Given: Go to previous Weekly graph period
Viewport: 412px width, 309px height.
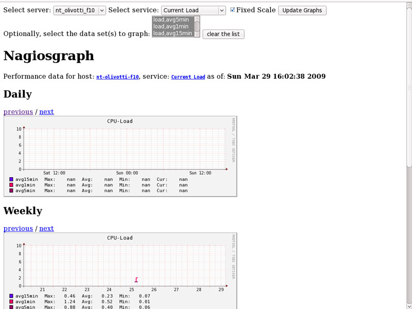Looking at the screenshot, I should (18, 228).
